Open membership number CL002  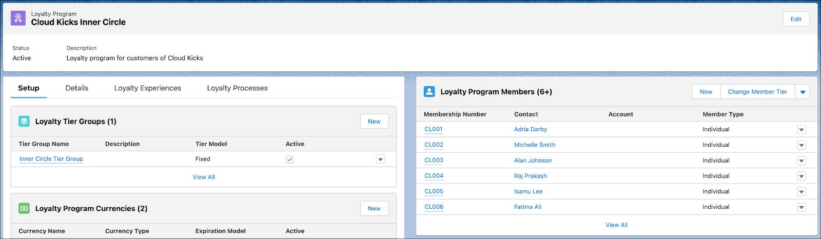[x=434, y=145]
